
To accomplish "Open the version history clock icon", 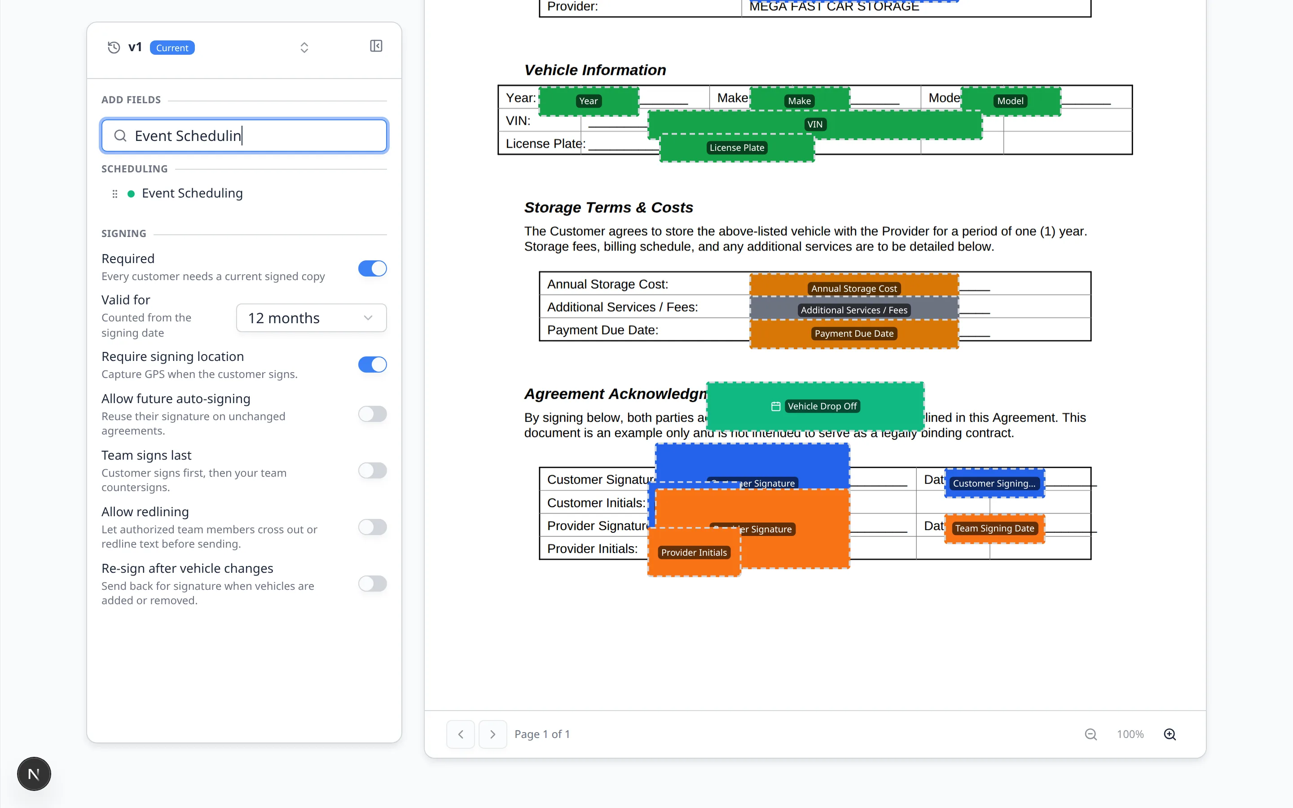I will pyautogui.click(x=114, y=48).
